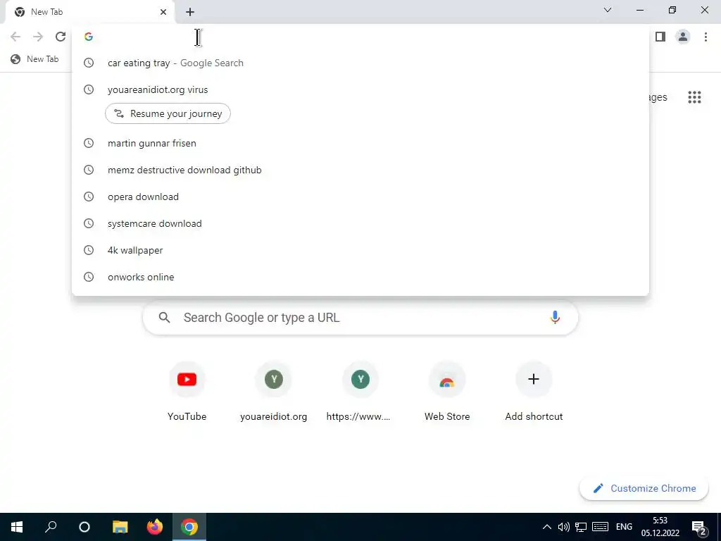721x541 pixels.
Task: Open the clock showing 5:53
Action: click(x=660, y=527)
